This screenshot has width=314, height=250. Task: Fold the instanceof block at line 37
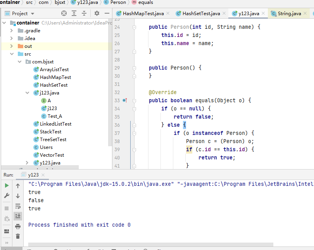(135, 133)
